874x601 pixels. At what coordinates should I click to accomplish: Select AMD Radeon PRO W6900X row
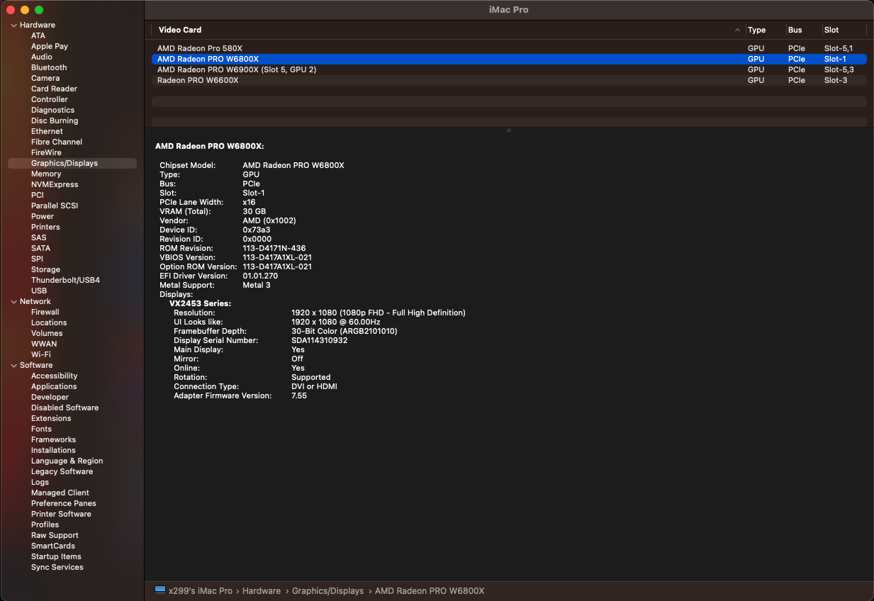click(509, 69)
